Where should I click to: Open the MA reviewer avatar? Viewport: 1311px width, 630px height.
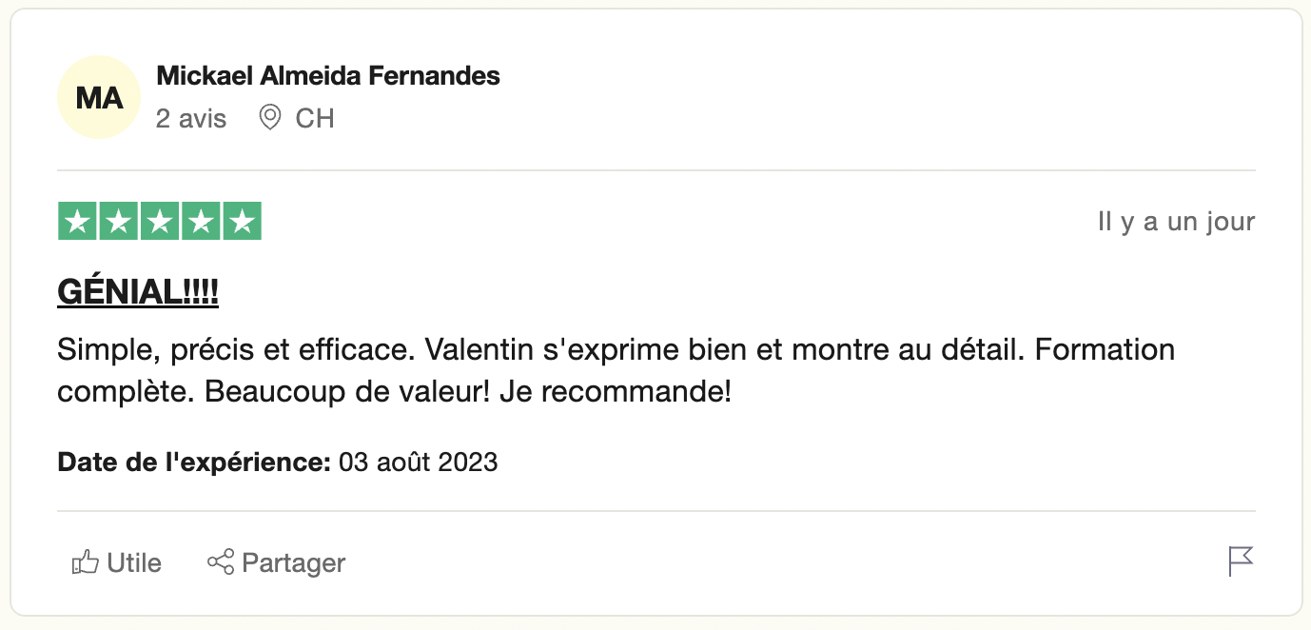[99, 97]
